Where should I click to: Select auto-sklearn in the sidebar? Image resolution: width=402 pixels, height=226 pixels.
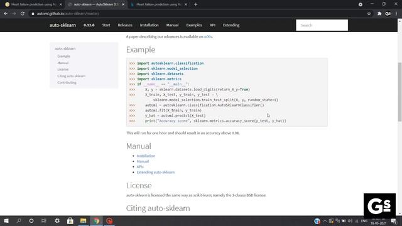(x=65, y=49)
